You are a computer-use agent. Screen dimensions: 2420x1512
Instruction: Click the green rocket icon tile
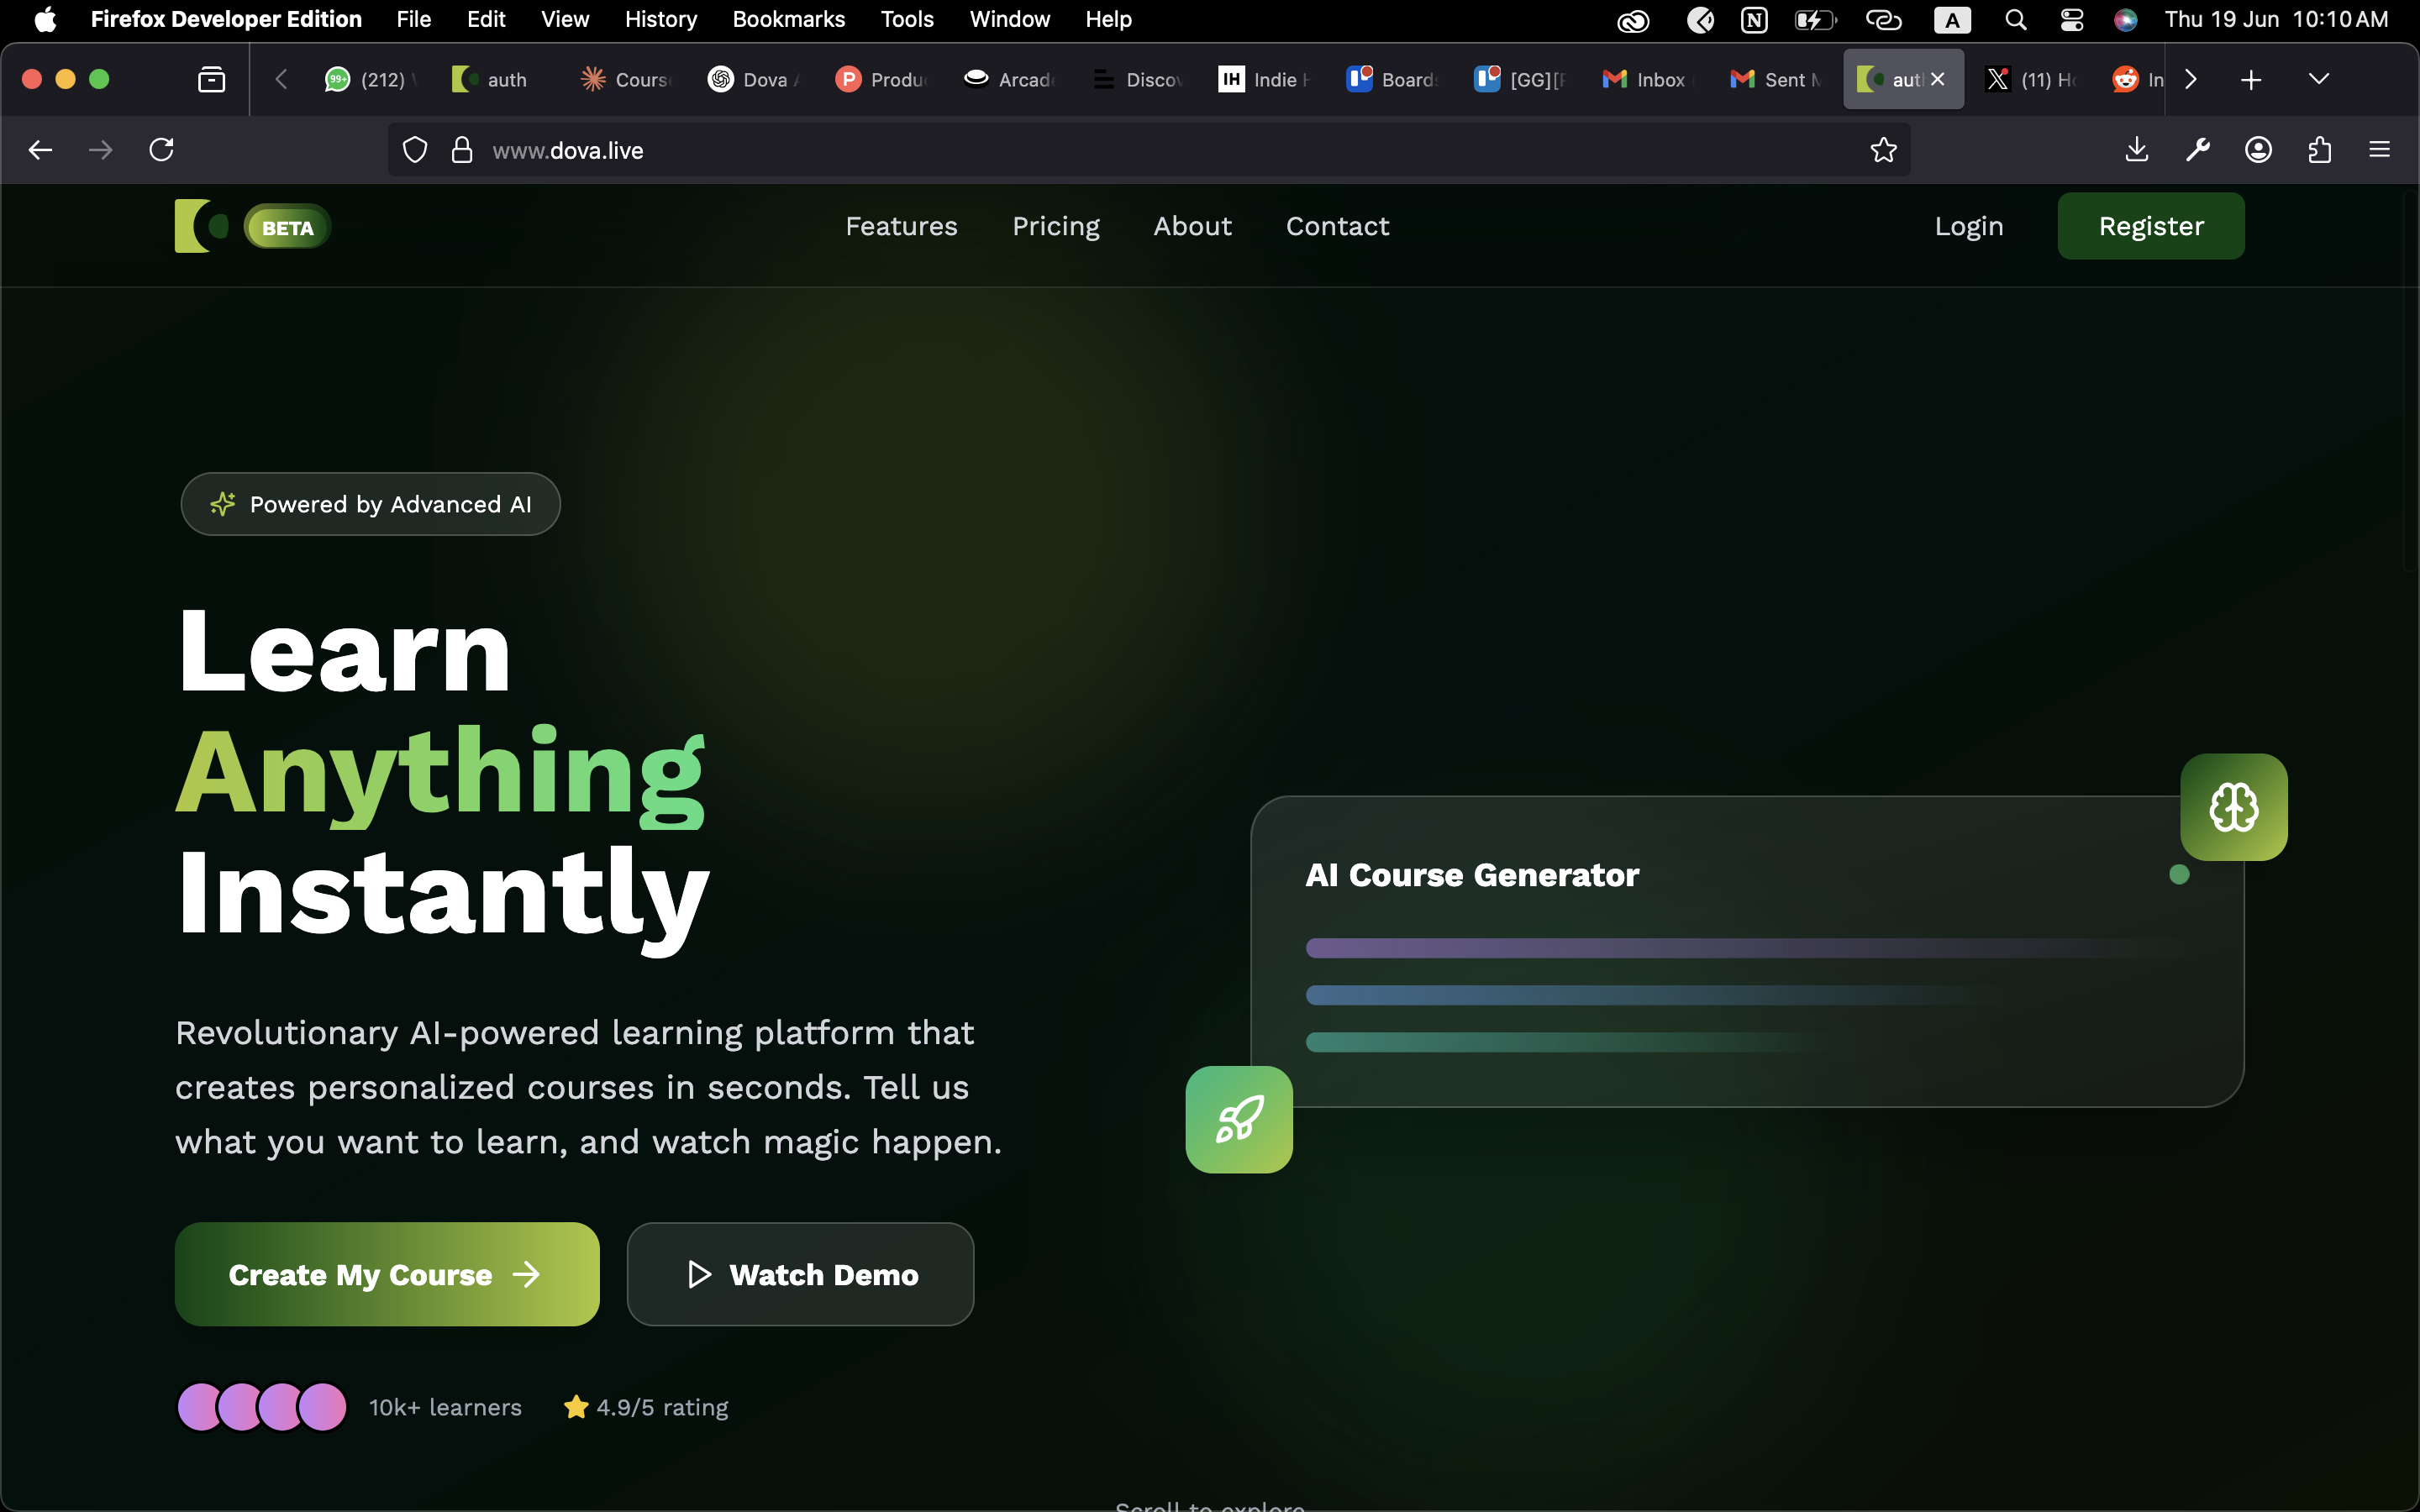point(1239,1119)
